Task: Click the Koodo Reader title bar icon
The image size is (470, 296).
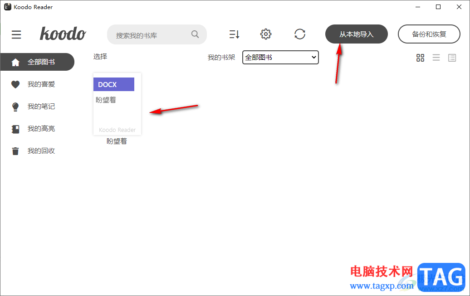Action: [x=8, y=7]
